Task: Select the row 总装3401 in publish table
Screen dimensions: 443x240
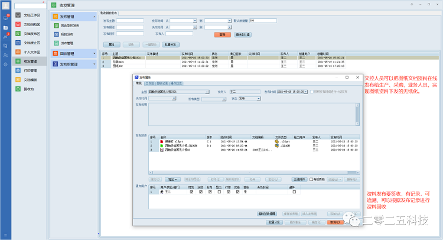Action: pyautogui.click(x=223, y=61)
